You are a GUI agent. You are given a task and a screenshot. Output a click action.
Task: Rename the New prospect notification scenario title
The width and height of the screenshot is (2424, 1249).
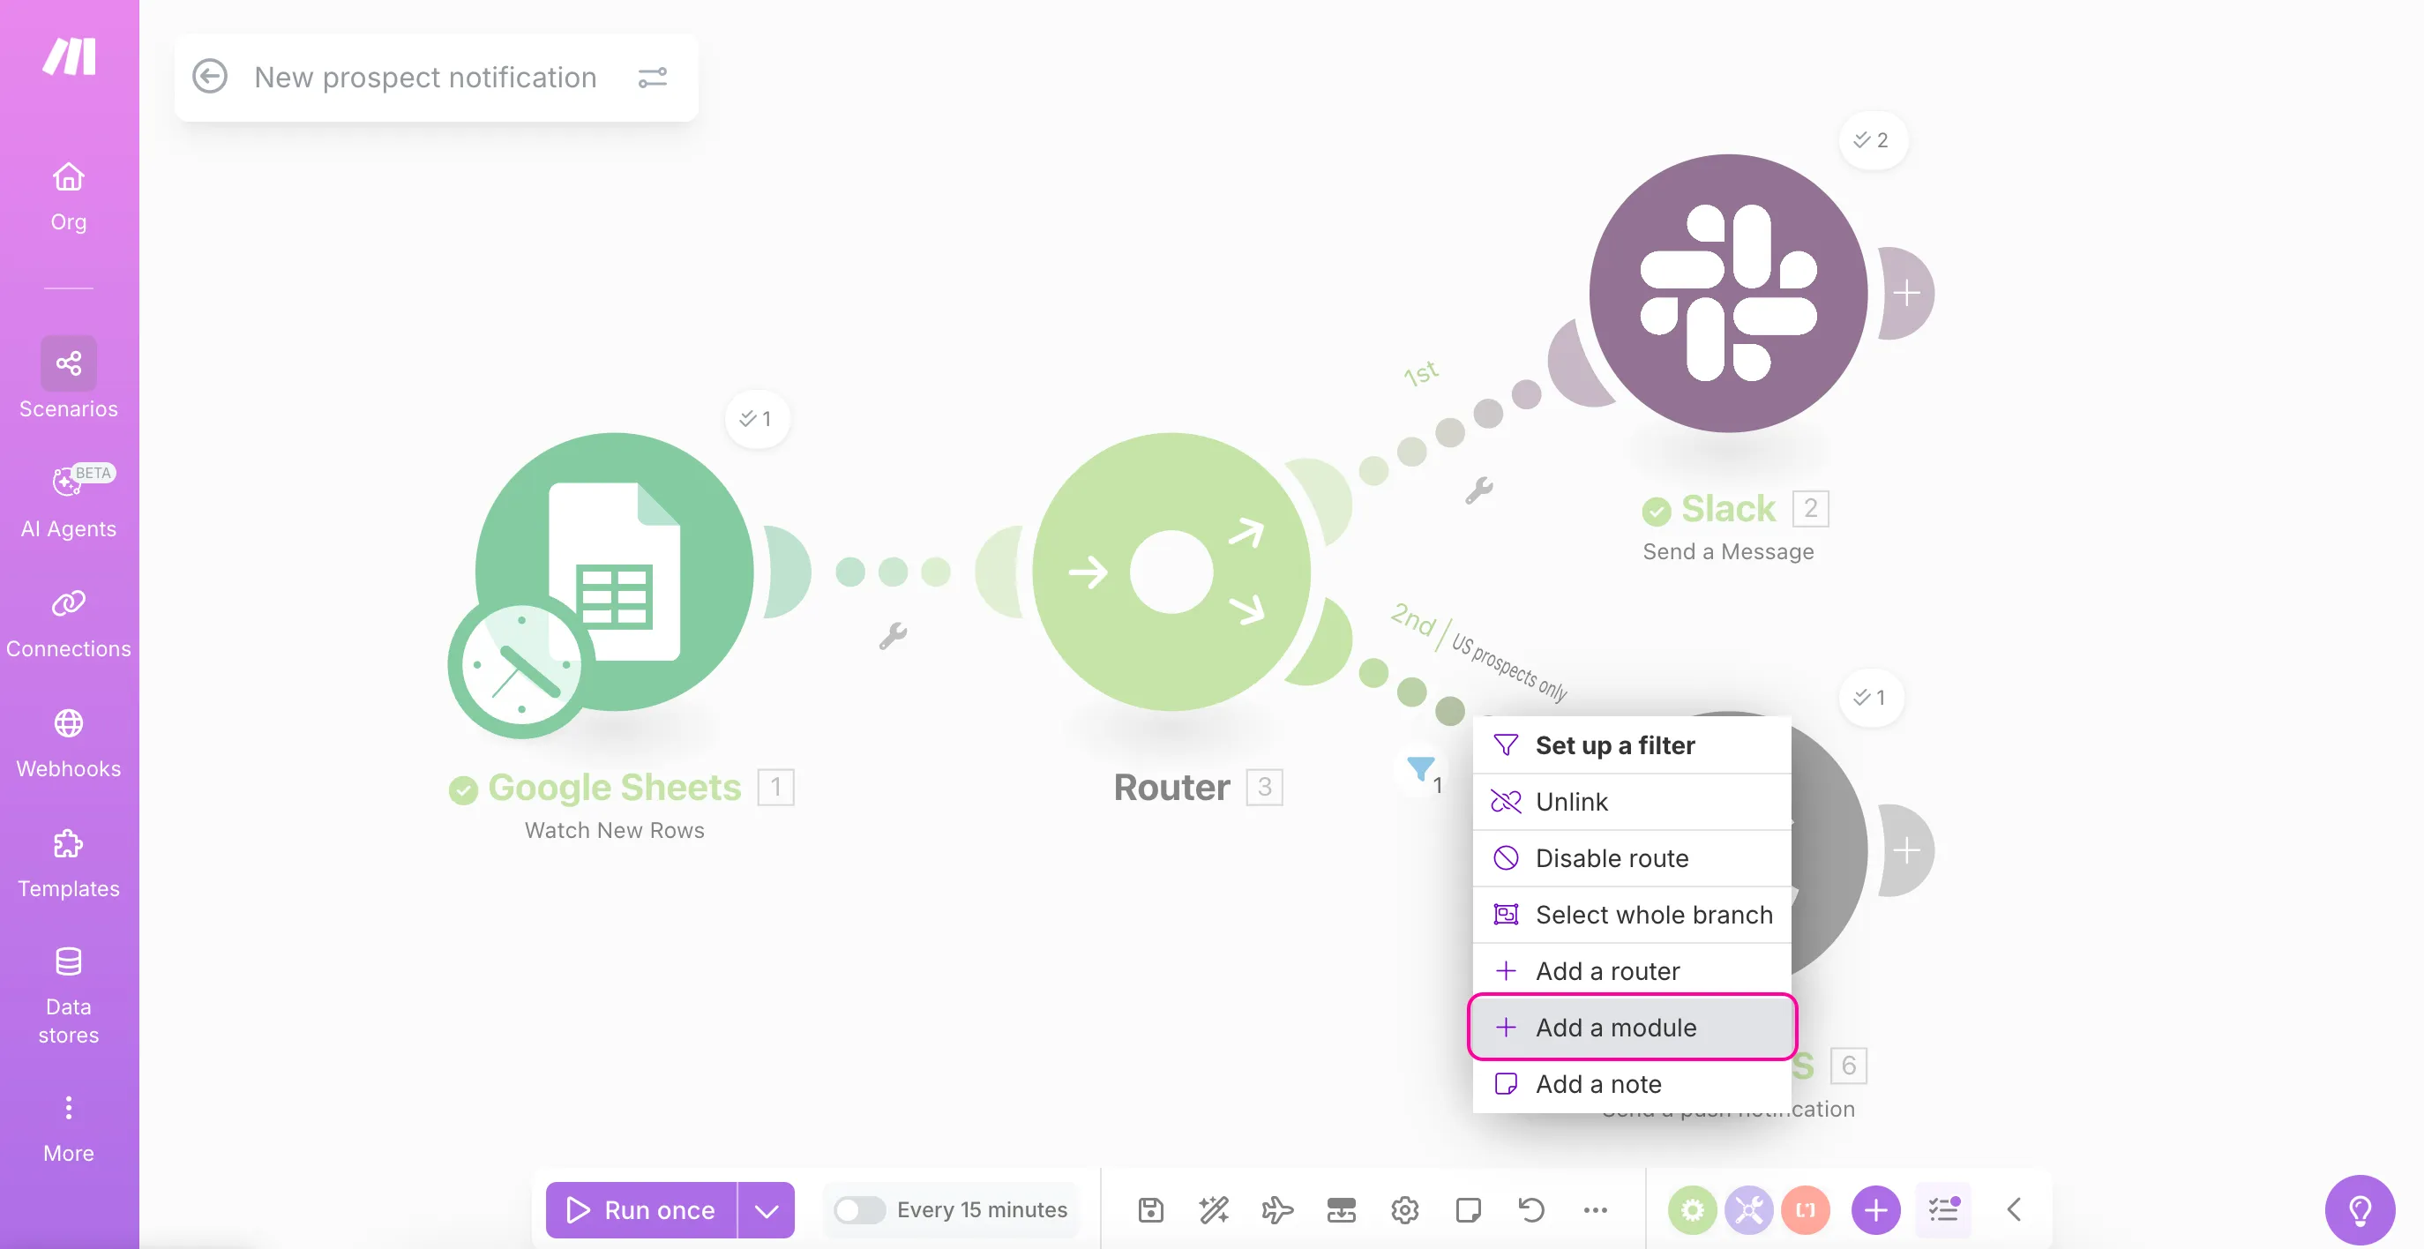click(x=425, y=77)
